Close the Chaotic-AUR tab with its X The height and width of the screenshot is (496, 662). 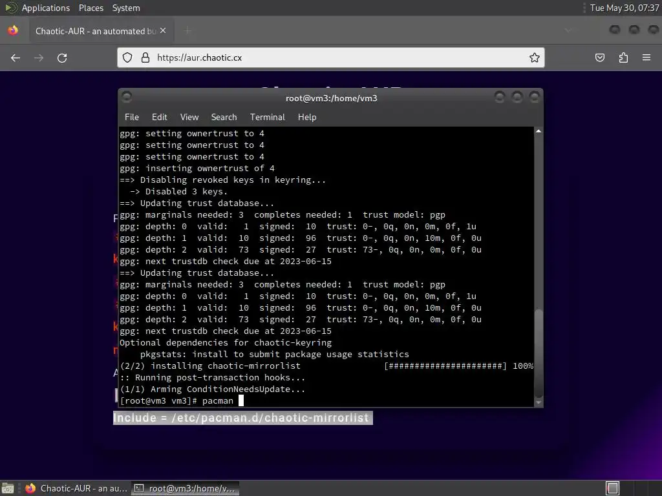point(163,30)
